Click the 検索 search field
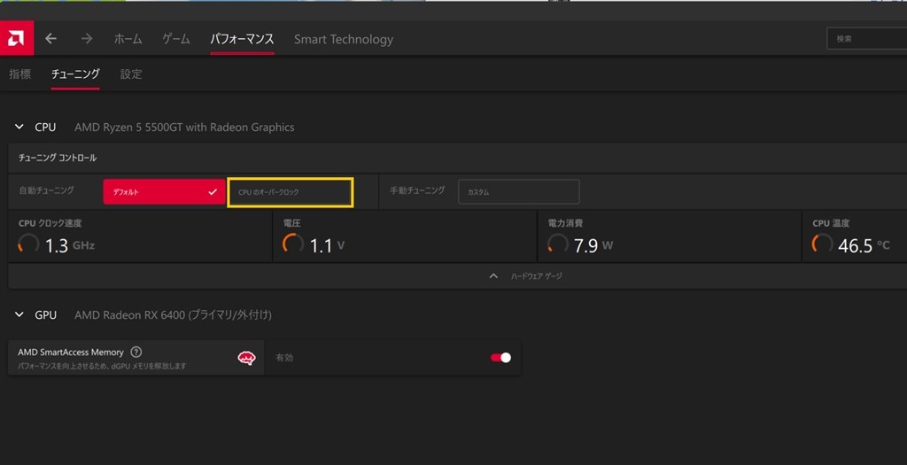 point(867,39)
